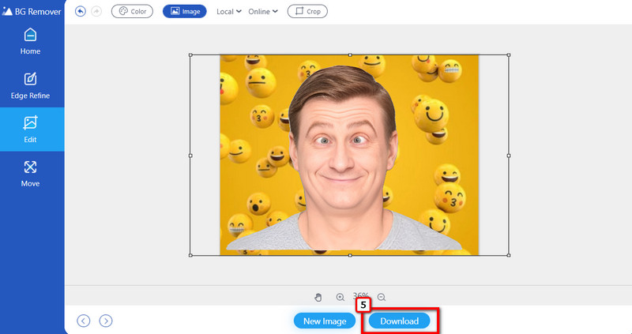
Task: Expand the Online dropdown
Action: (x=263, y=12)
